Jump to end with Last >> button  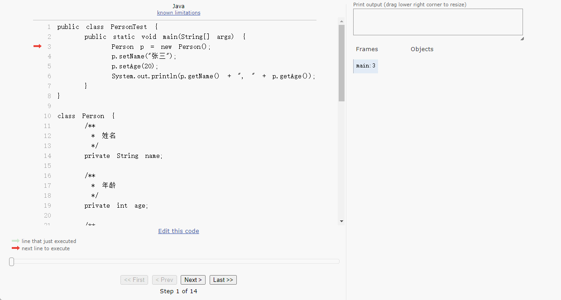[223, 280]
